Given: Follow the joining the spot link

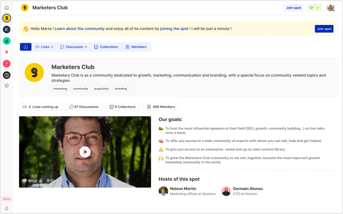Looking at the screenshot, I should (174, 29).
